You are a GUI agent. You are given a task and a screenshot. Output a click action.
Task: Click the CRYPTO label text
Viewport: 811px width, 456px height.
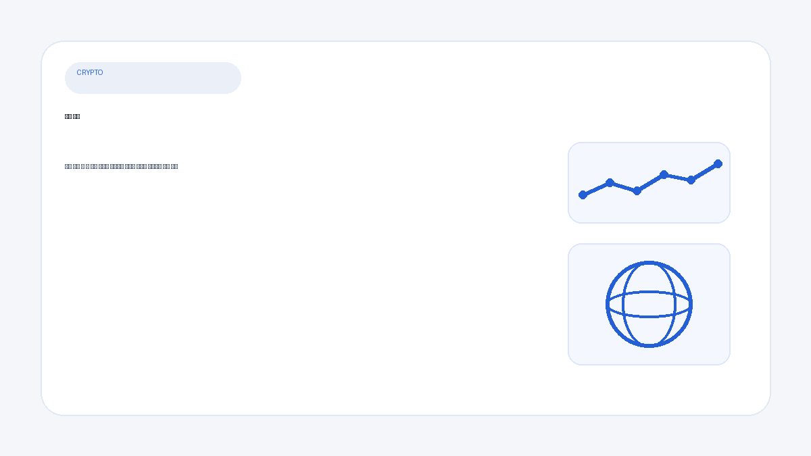[90, 73]
